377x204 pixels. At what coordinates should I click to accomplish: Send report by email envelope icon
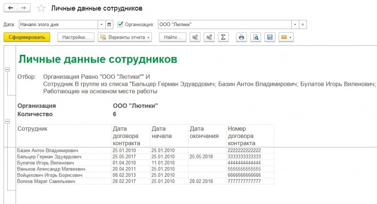[x=286, y=37]
